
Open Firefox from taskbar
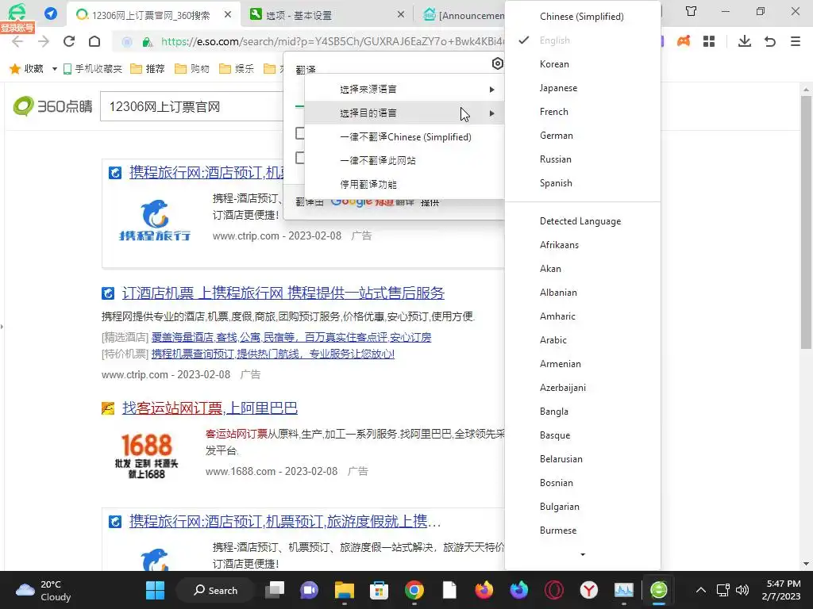tap(484, 590)
